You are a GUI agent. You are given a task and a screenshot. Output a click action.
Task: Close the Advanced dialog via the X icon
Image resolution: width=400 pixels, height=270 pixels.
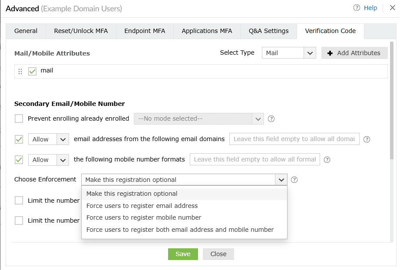(393, 7)
